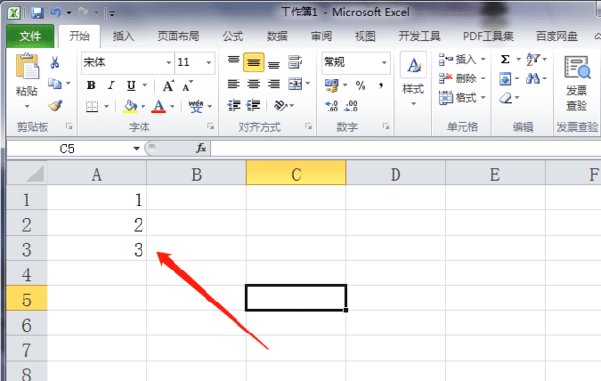
Task: Click the Increase Decimal icon
Action: tap(332, 107)
